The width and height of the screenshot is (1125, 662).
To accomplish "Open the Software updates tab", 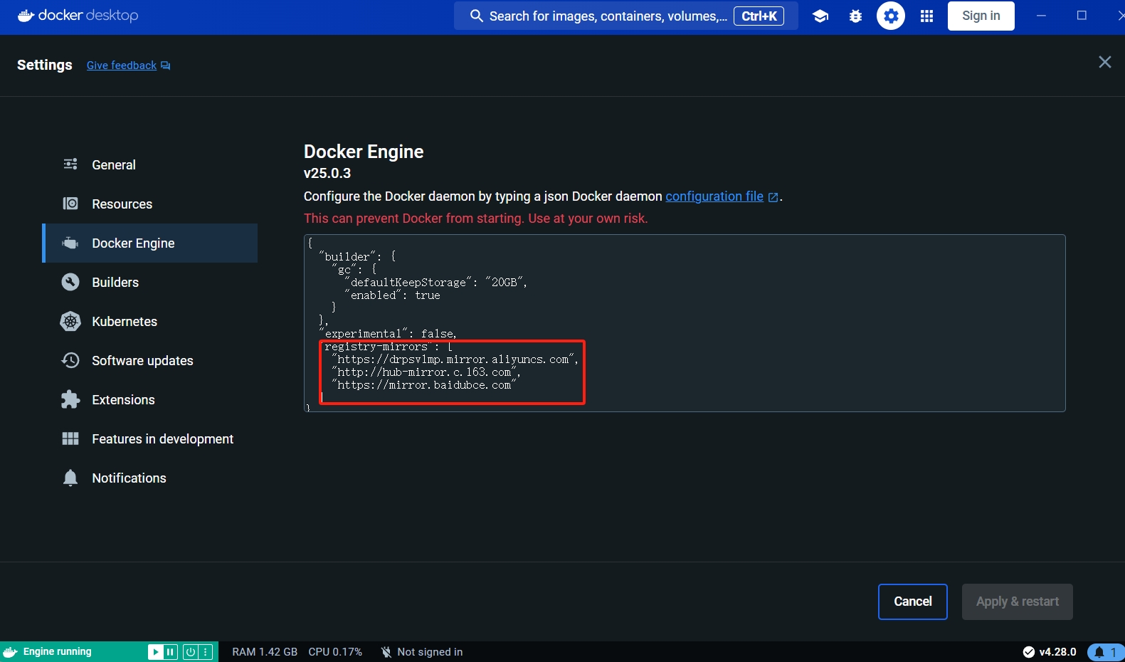I will click(x=150, y=360).
